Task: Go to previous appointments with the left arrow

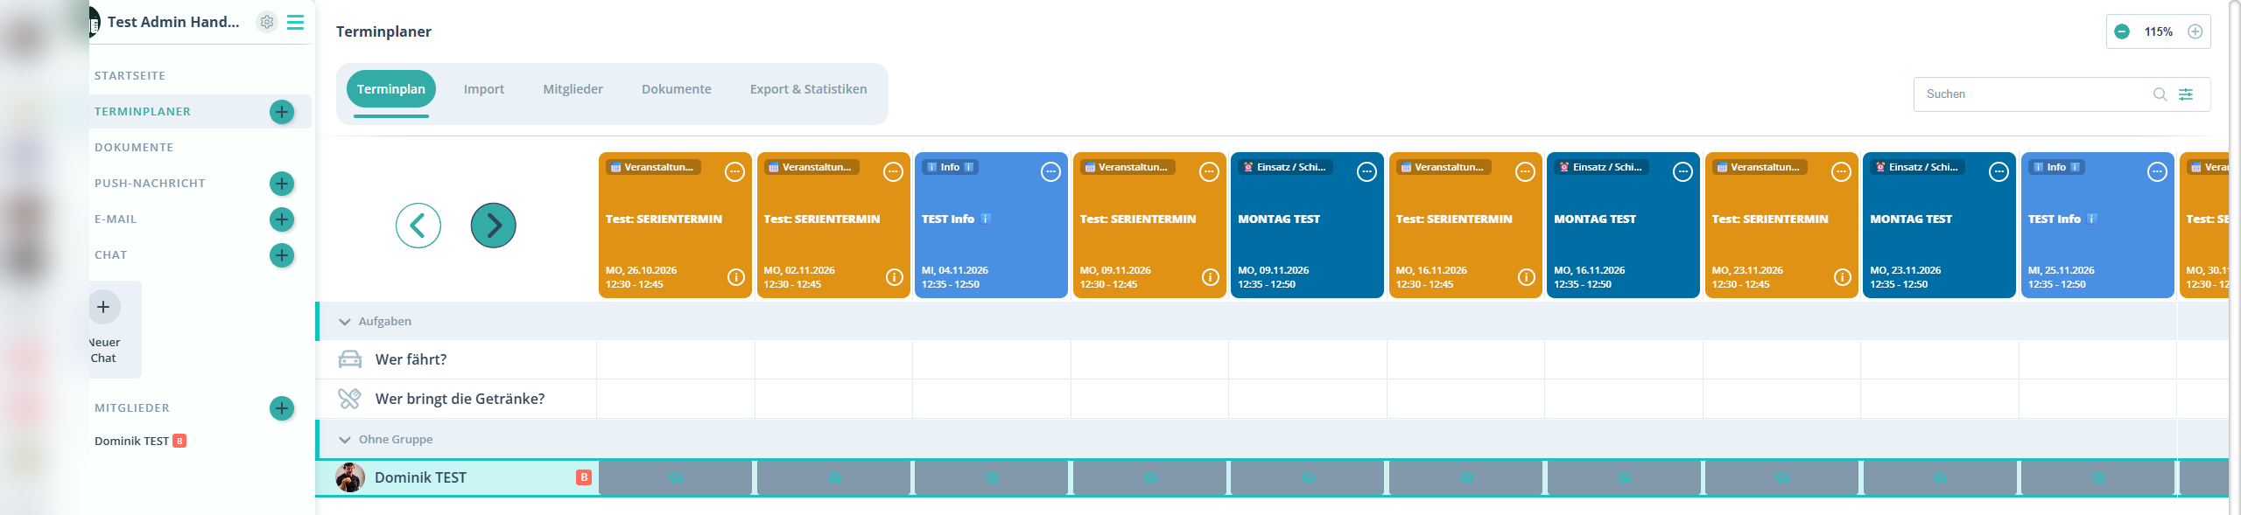Action: 418,226
